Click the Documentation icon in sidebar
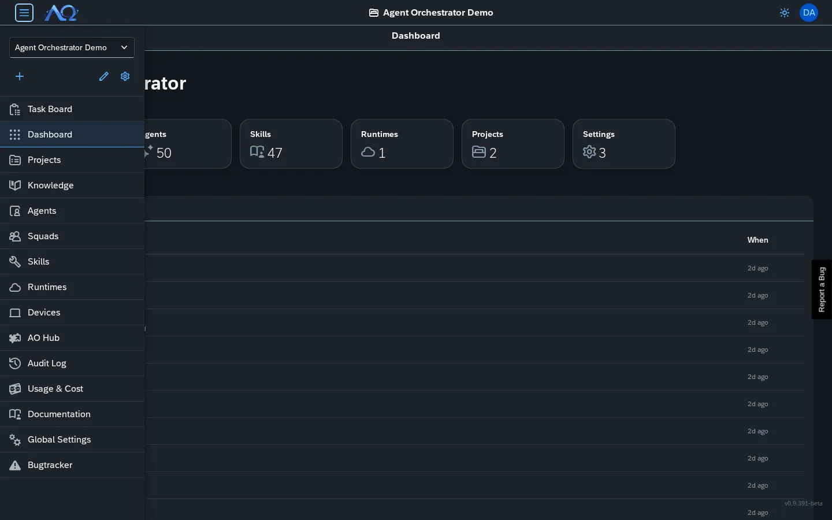The height and width of the screenshot is (520, 832). click(15, 414)
